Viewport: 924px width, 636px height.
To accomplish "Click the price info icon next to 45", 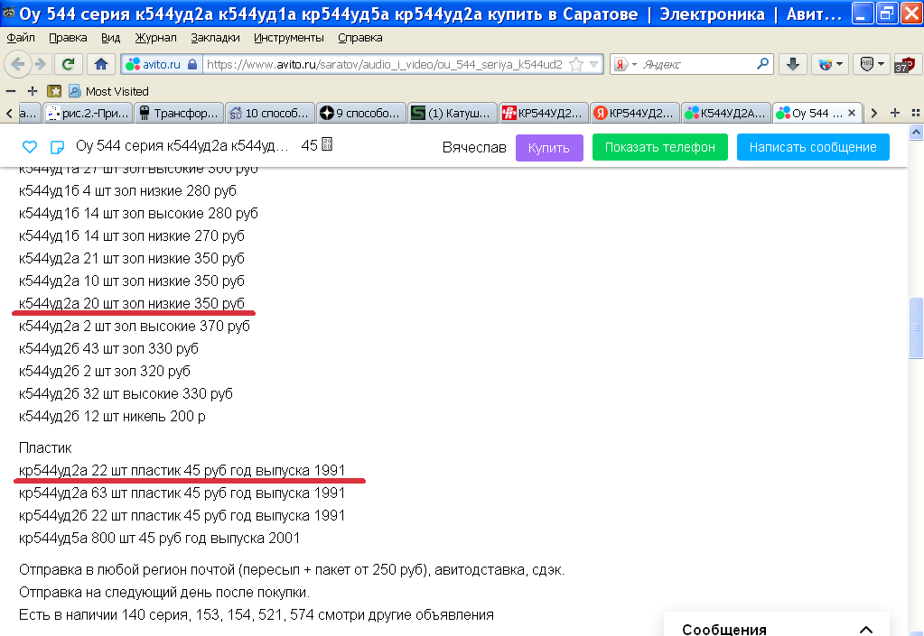I will coord(327,144).
